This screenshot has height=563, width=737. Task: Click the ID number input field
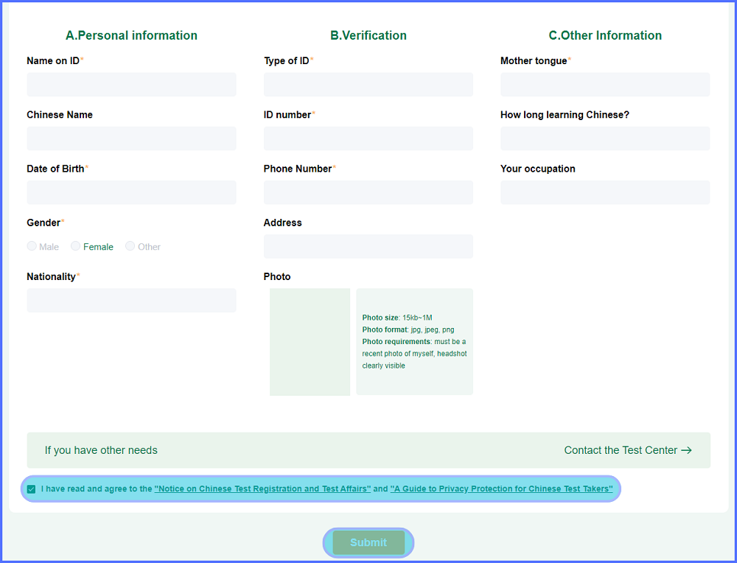368,139
